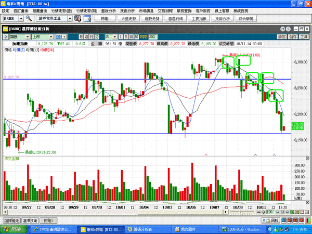The width and height of the screenshot is (312, 234).
Task: Click the play triangle icon on the chart toolbar
Action: (6, 37)
